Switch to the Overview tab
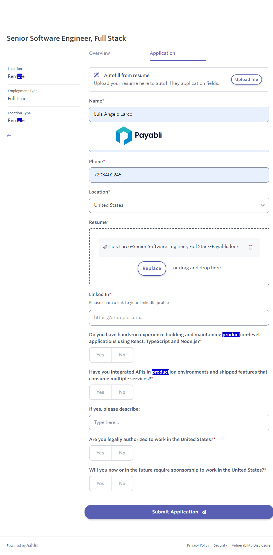 [x=99, y=53]
